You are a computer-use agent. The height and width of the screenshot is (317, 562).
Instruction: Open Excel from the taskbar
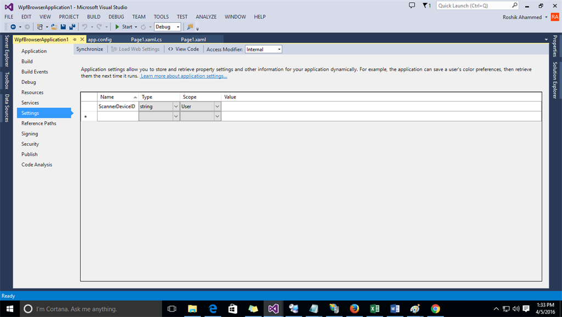coord(374,309)
